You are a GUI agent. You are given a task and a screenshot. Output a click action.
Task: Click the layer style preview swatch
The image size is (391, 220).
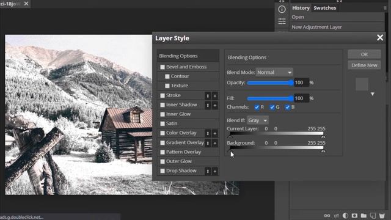coord(362,84)
